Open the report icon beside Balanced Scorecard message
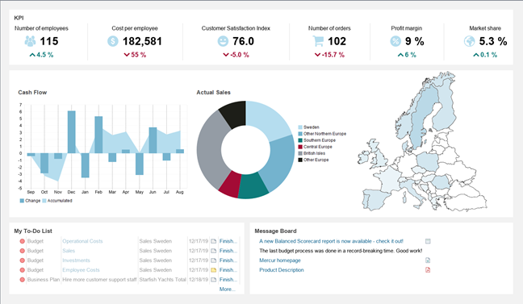Screen dimensions: 523x304 click(x=428, y=241)
